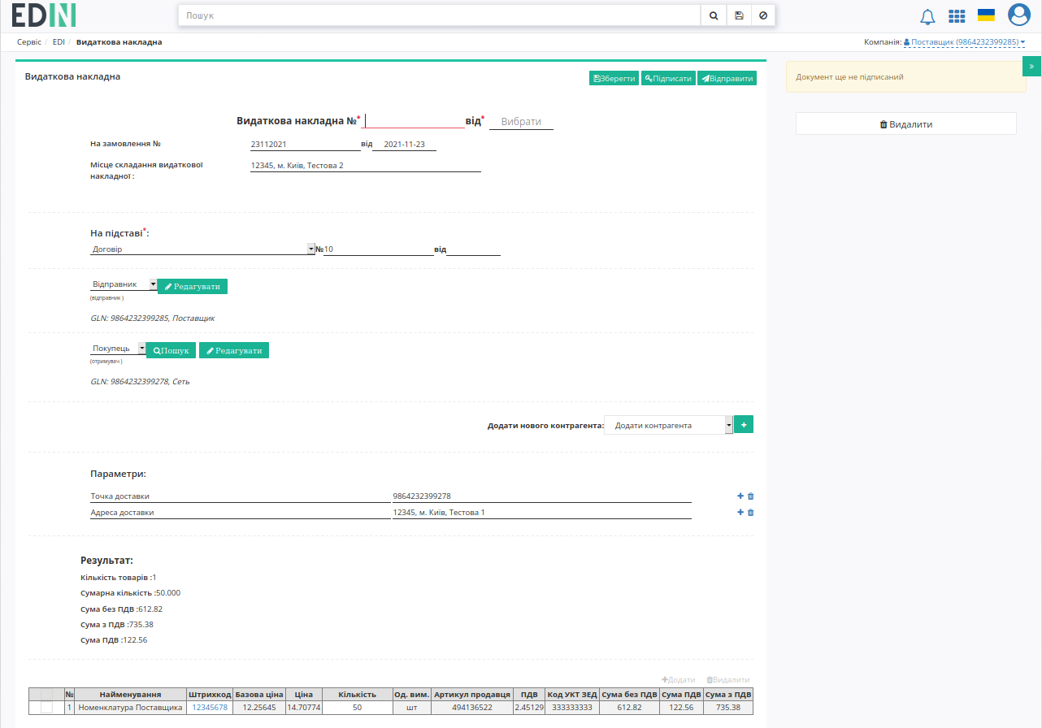Viewport: 1042px width, 728px height.
Task: Tick the checkbox in row 1
Action: pos(46,708)
